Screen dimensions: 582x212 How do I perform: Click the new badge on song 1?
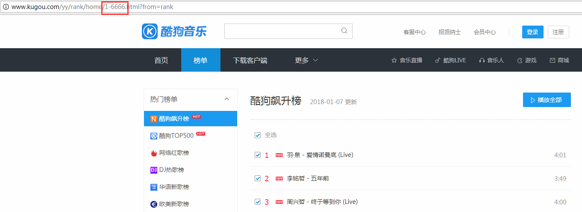(279, 155)
